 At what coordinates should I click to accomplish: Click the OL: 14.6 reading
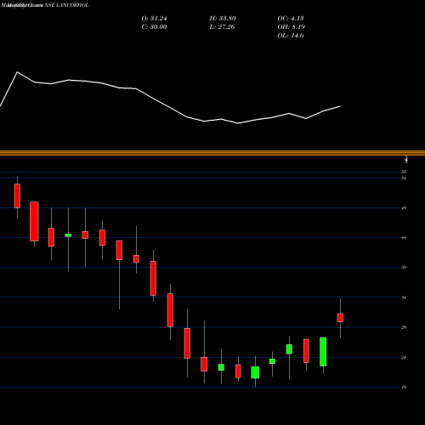pyautogui.click(x=291, y=36)
